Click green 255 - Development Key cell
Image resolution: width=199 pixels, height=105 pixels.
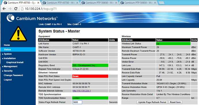(90, 65)
